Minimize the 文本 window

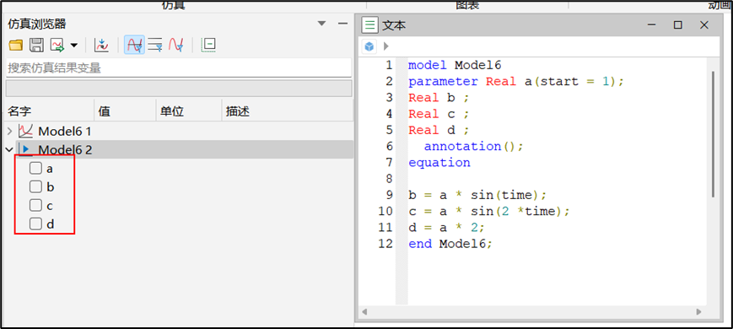(652, 25)
